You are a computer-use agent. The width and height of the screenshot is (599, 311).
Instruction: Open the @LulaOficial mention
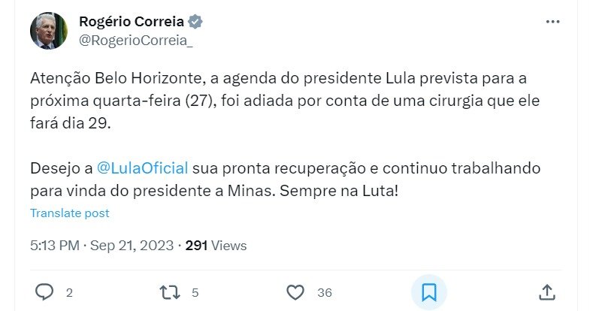point(143,166)
